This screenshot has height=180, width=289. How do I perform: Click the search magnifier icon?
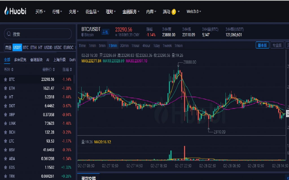click(x=9, y=34)
